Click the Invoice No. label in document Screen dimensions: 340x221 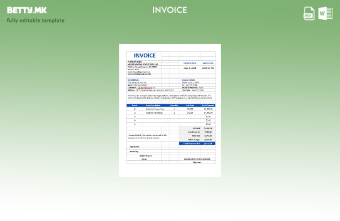[x=208, y=63]
